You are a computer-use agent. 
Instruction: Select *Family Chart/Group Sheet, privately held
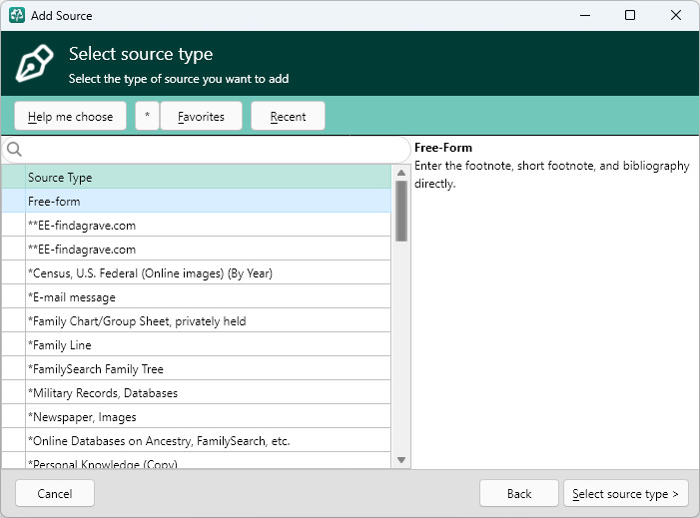197,320
